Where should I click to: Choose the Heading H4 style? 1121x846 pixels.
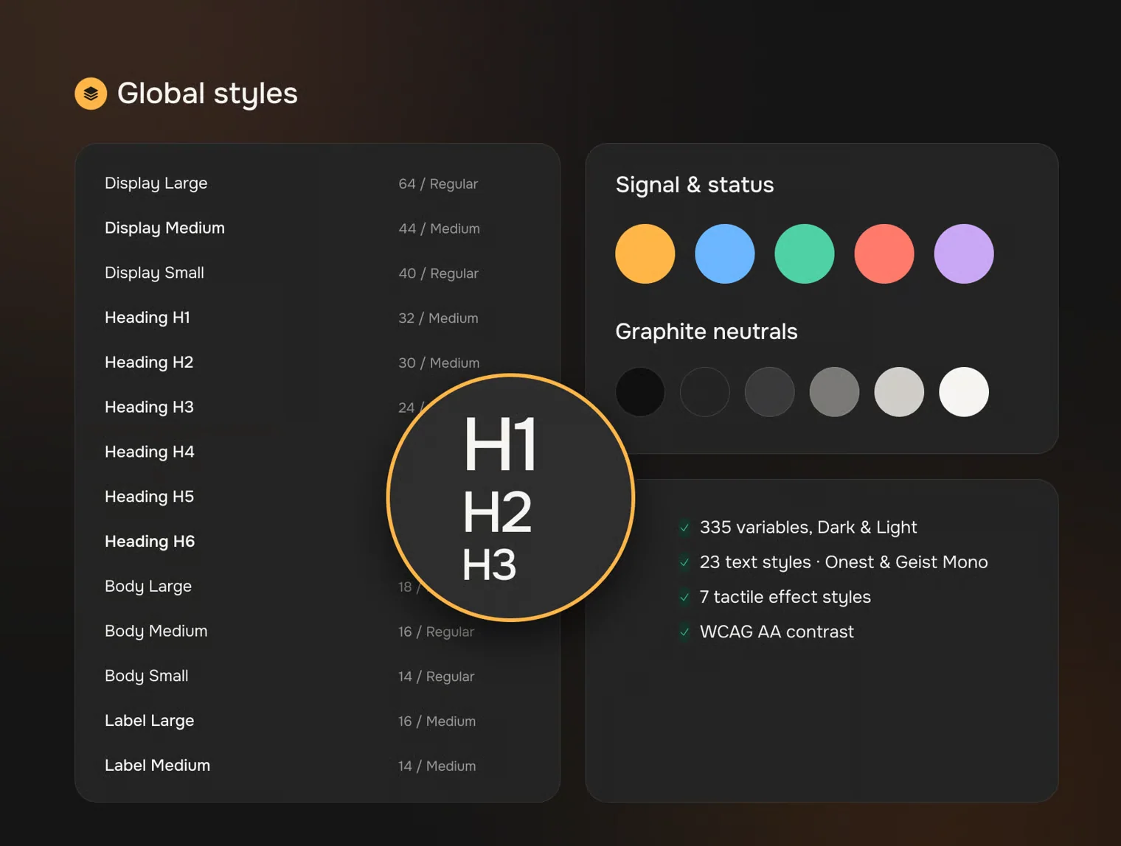point(150,452)
